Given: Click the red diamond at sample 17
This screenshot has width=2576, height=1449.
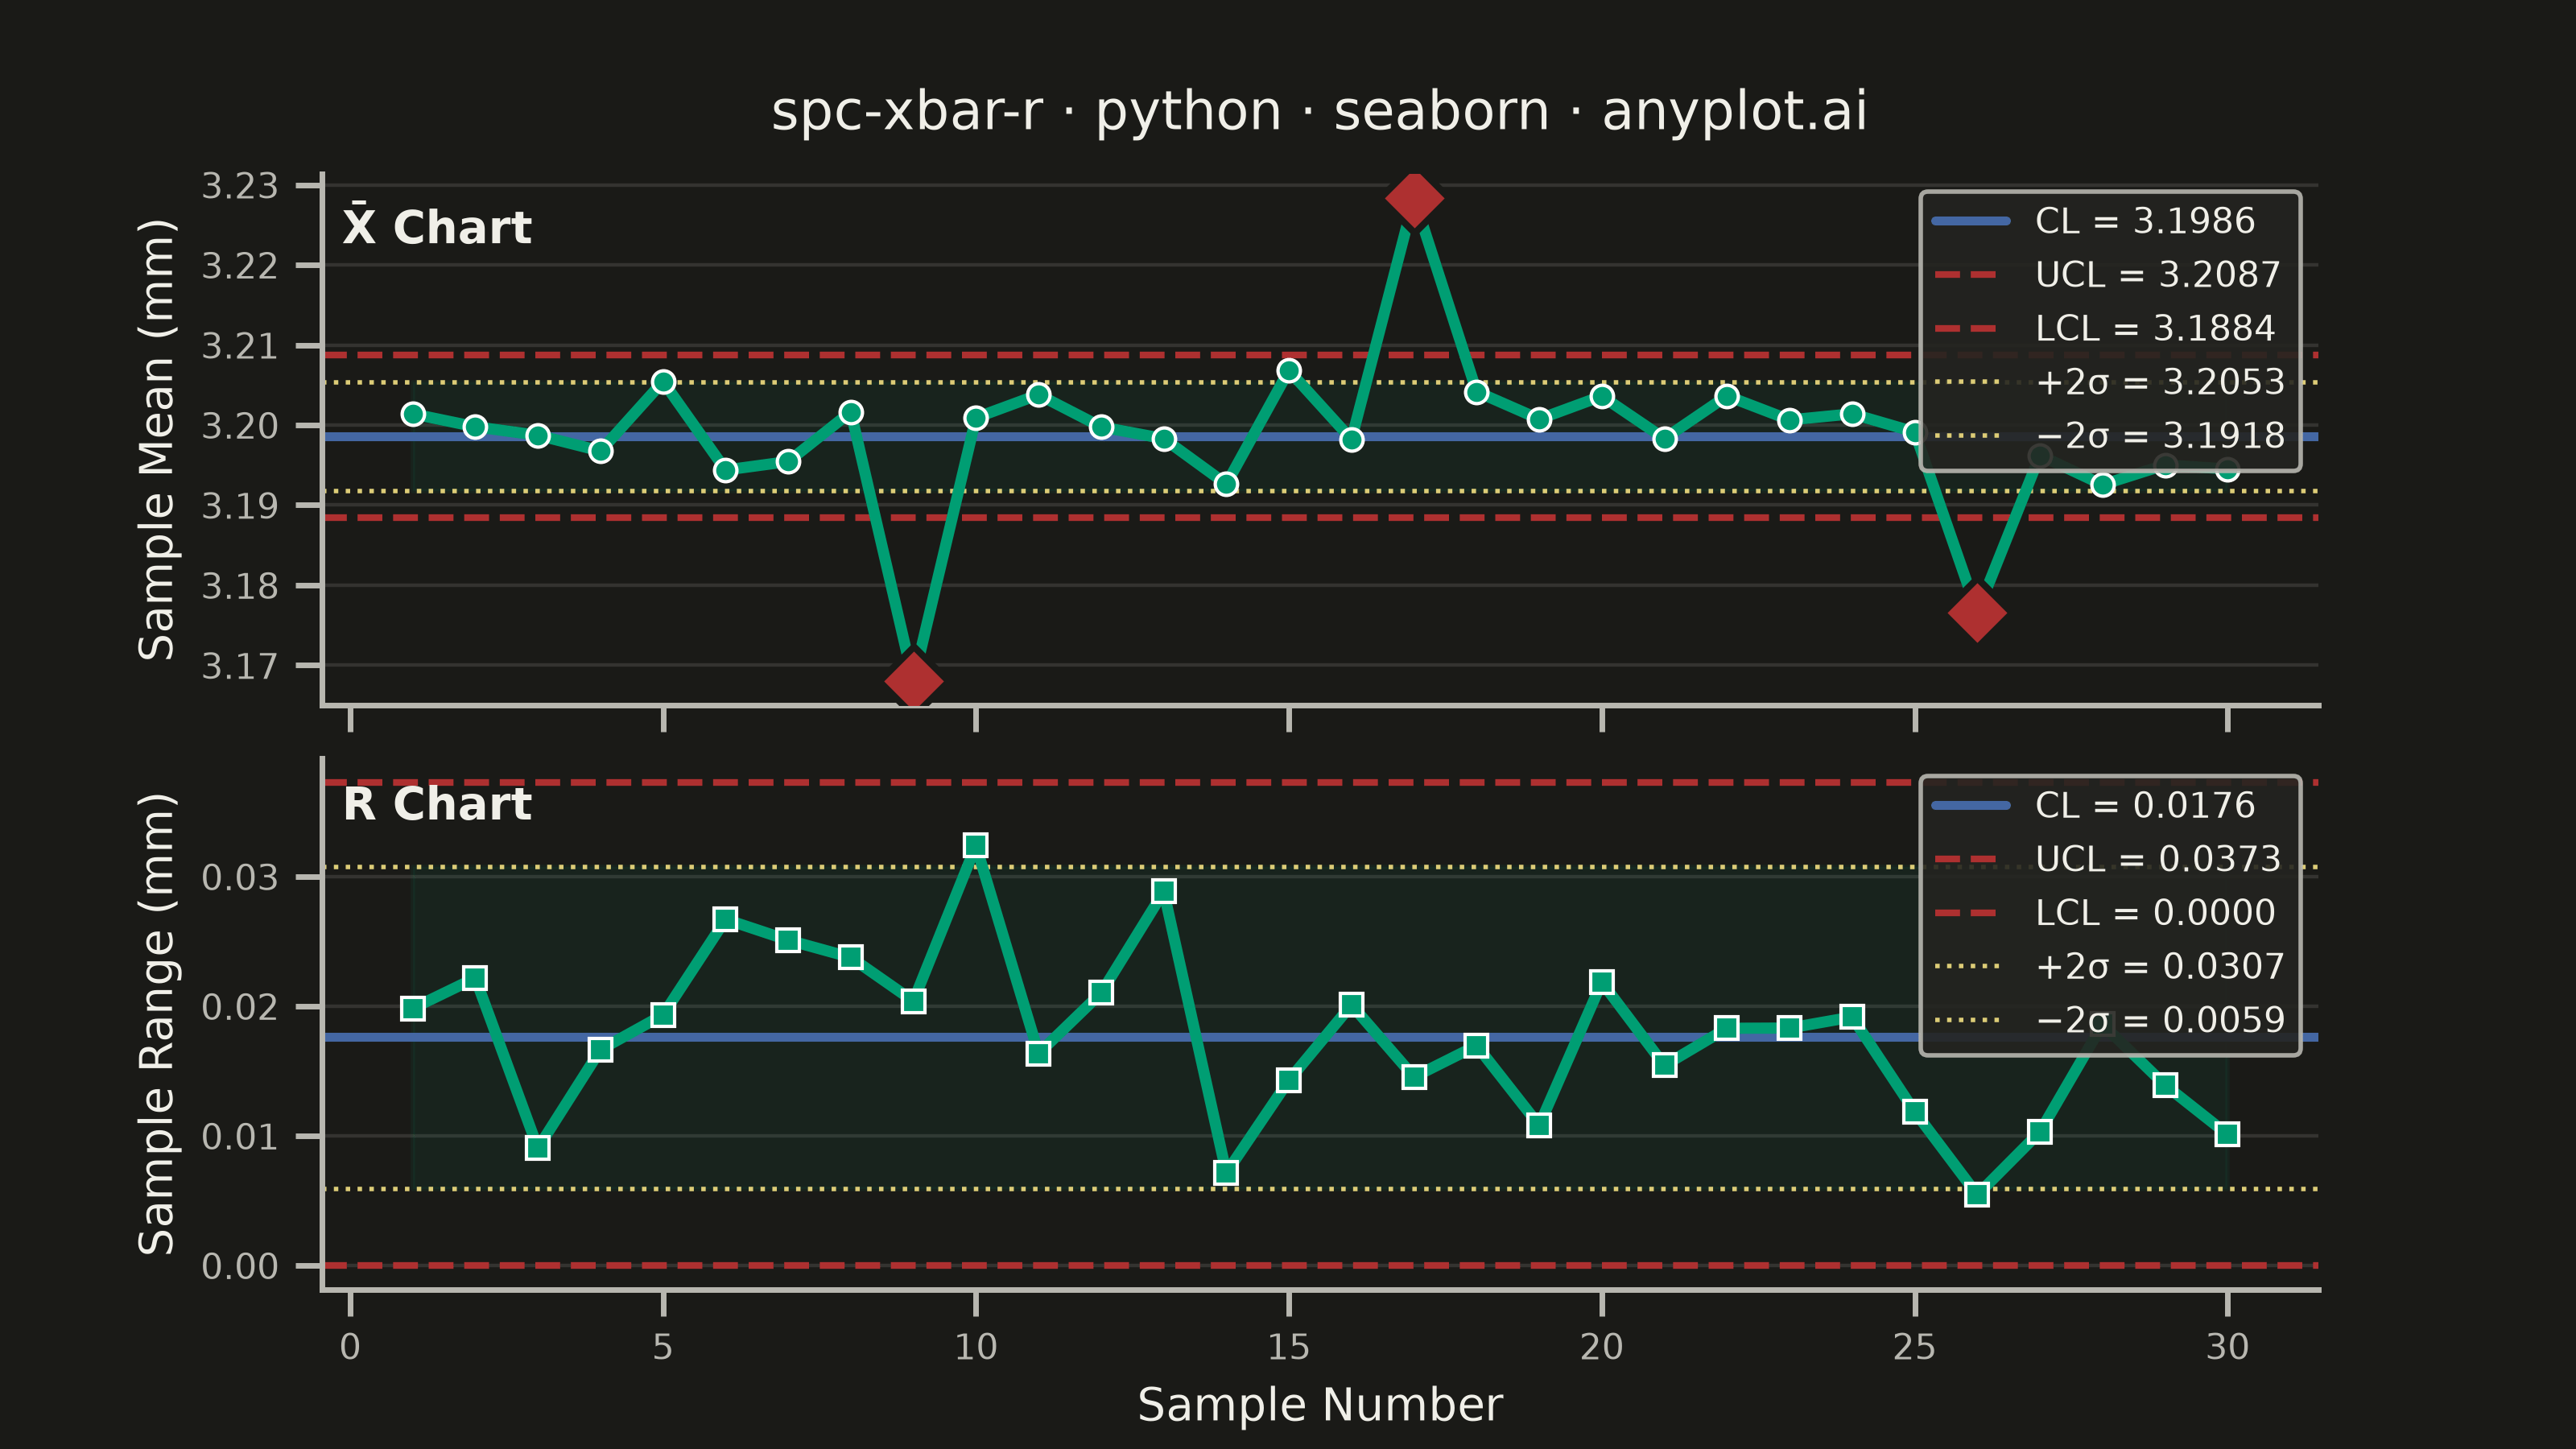Looking at the screenshot, I should click(x=1414, y=198).
